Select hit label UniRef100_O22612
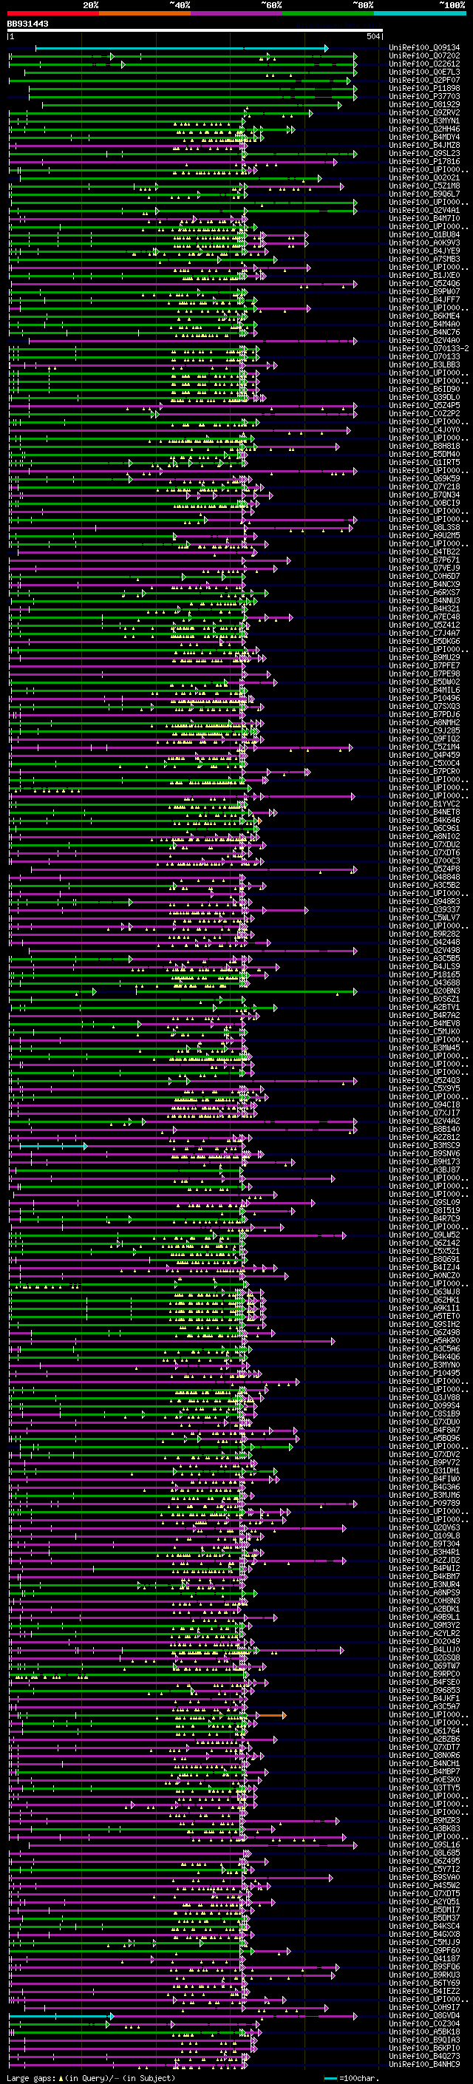The height and width of the screenshot is (2084, 473). click(x=423, y=64)
